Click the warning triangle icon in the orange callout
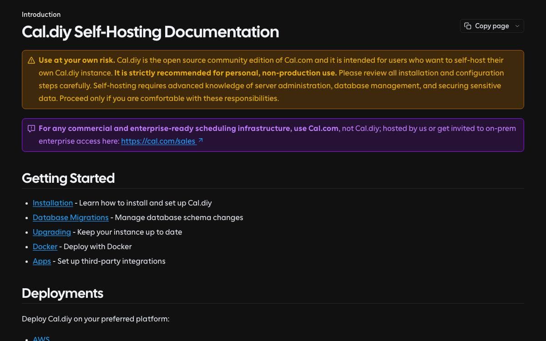Screen dimensions: 546x341 coord(31,60)
